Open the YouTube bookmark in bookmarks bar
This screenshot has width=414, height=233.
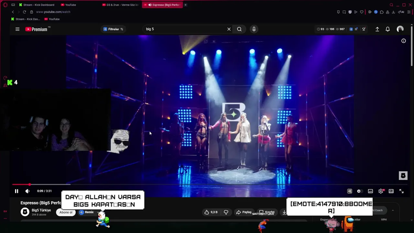(52, 19)
